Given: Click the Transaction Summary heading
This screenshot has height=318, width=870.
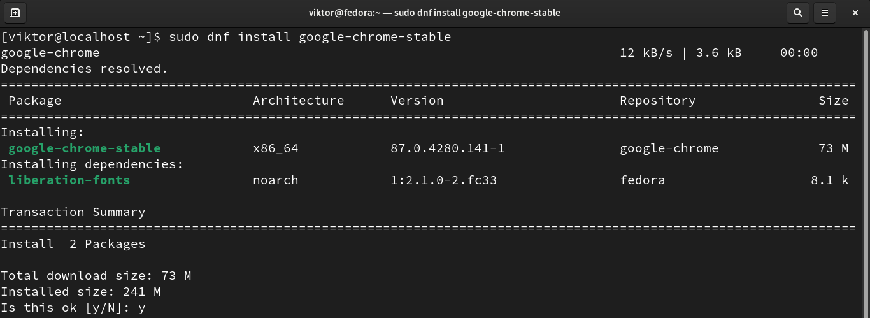Looking at the screenshot, I should (73, 212).
